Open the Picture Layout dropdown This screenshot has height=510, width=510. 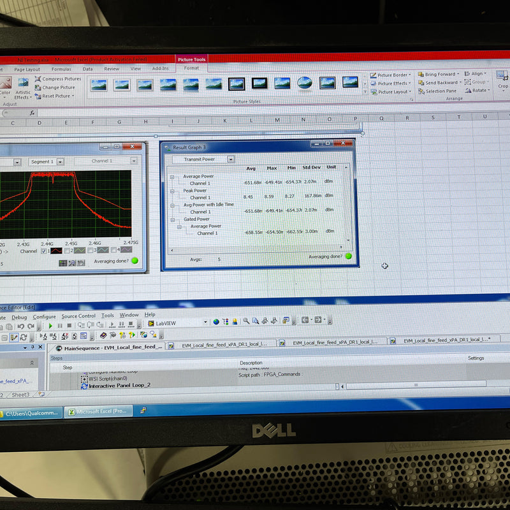coord(391,92)
